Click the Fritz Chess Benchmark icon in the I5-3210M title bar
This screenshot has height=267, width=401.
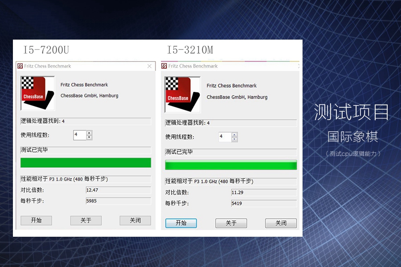click(x=164, y=65)
